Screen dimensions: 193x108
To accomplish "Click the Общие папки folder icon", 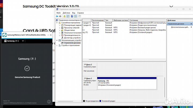I will [x=62, y=30].
